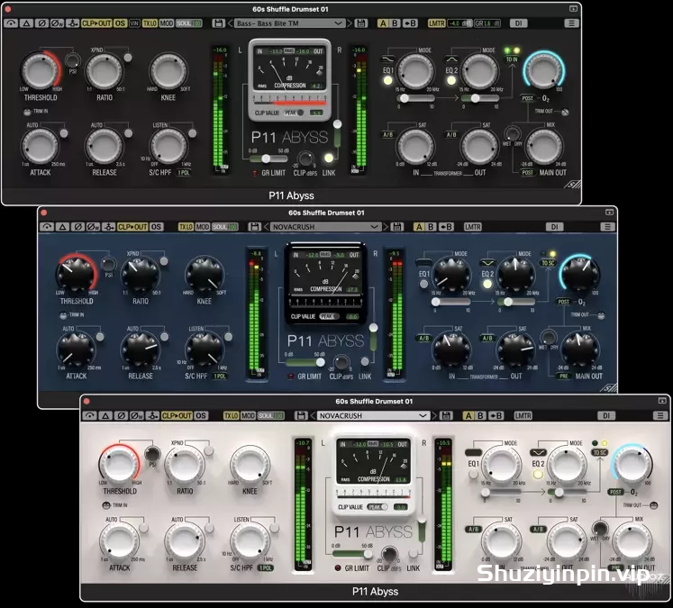Click EQ2 slider handle in white window
Image resolution: width=673 pixels, height=608 pixels.
click(x=559, y=492)
